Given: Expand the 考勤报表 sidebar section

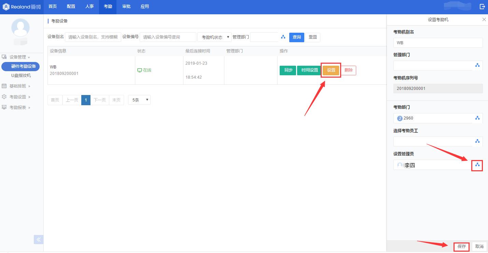Looking at the screenshot, I should tap(18, 108).
